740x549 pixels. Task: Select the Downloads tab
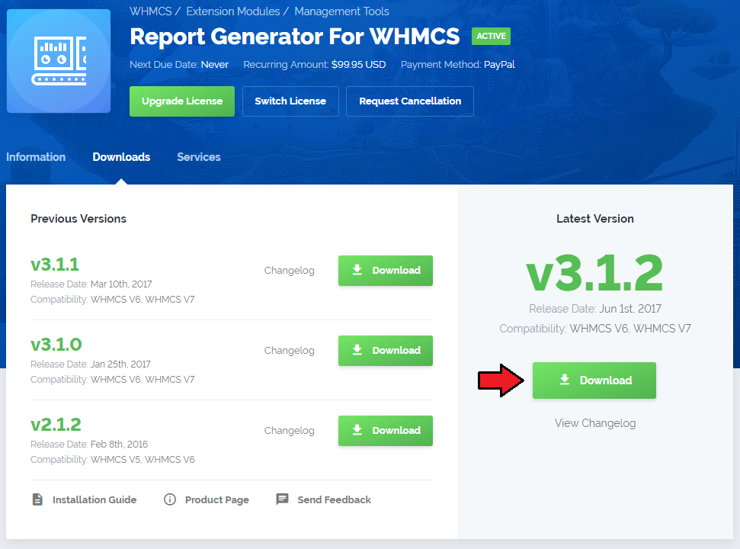[121, 157]
